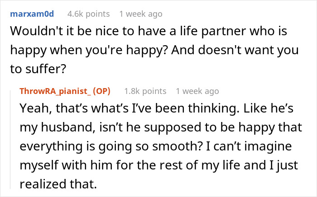Image resolution: width=317 pixels, height=197 pixels.
Task: Click the 1.8k points score
Action: [x=145, y=91]
